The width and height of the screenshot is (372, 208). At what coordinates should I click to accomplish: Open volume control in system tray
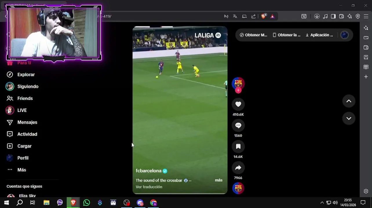coord(335,203)
